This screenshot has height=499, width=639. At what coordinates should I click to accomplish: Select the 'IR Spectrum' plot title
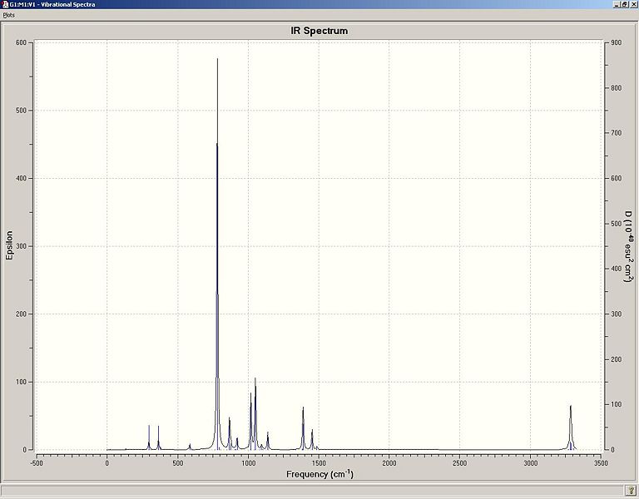pos(319,31)
